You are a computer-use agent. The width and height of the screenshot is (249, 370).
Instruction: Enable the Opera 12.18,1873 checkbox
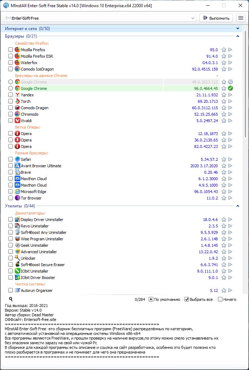(x=10, y=134)
